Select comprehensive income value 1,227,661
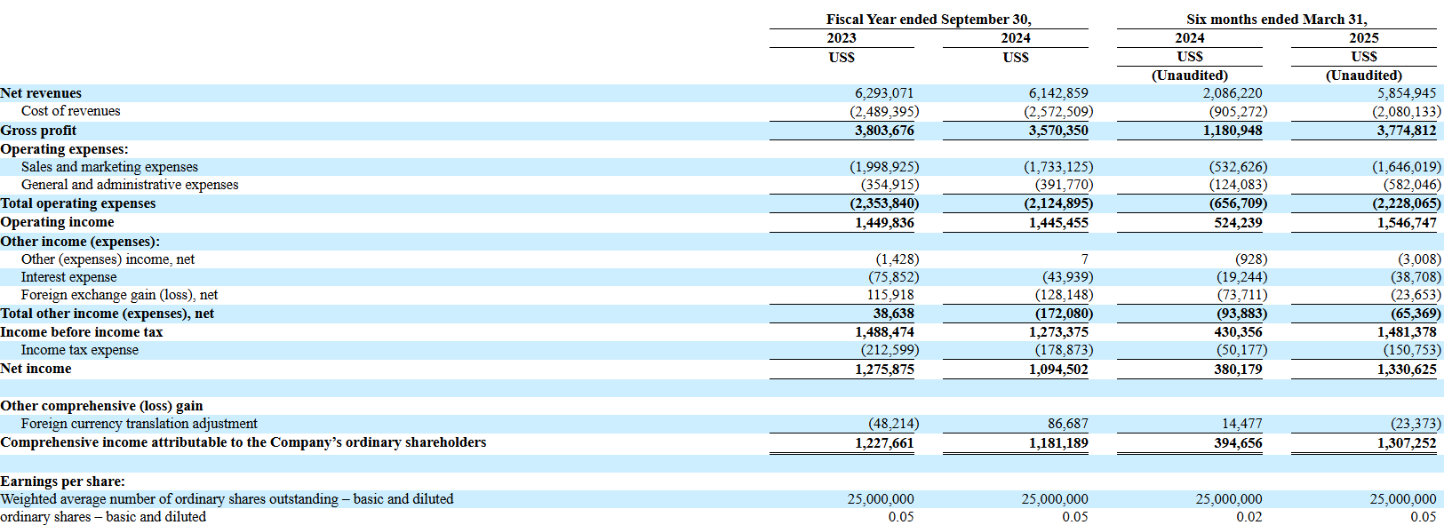 click(883, 443)
